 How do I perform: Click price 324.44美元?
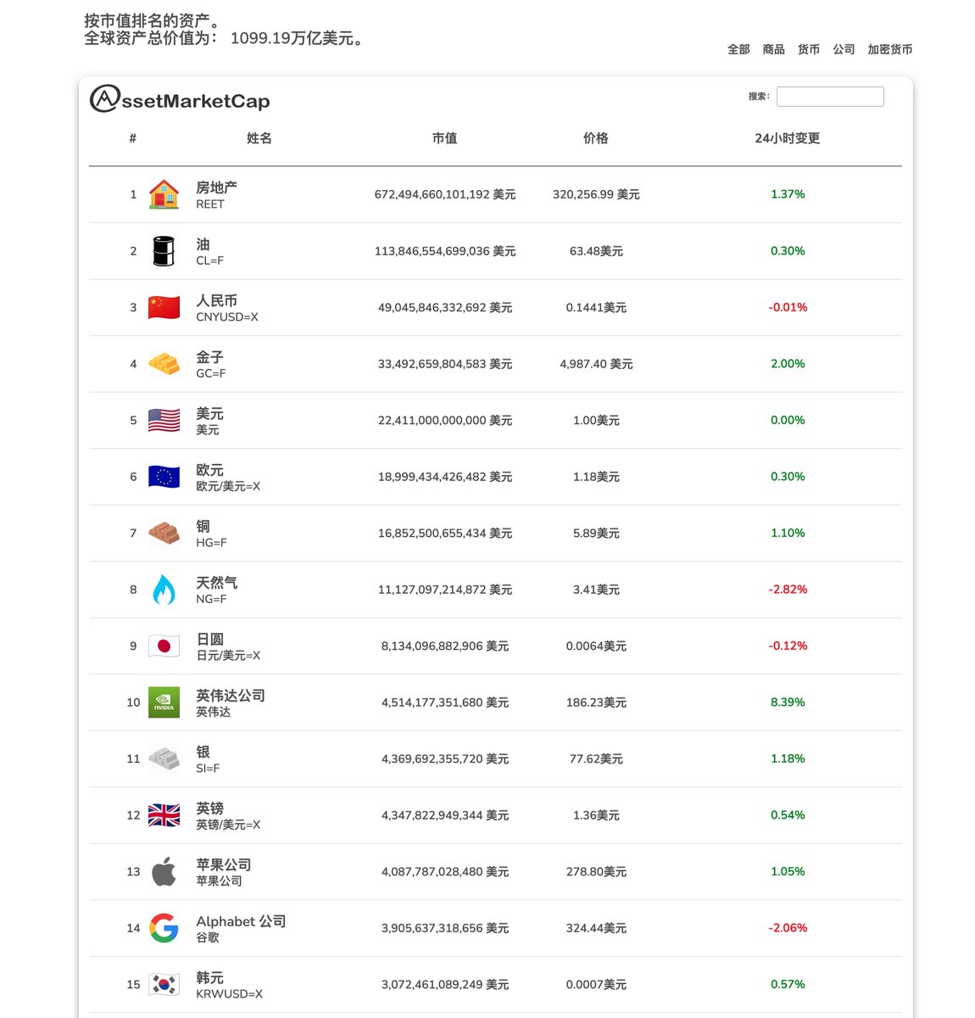[x=596, y=928]
